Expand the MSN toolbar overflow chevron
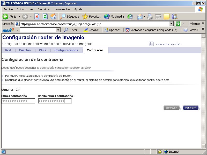This screenshot has height=155, width=207. coord(203,29)
